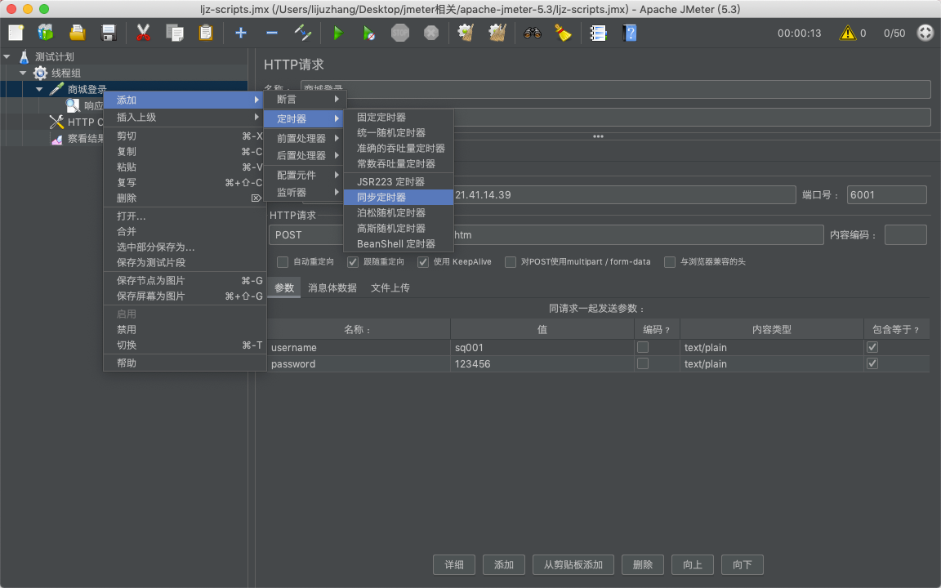This screenshot has width=941, height=588.
Task: Expand the 前置处理器 submenu
Action: pyautogui.click(x=304, y=139)
